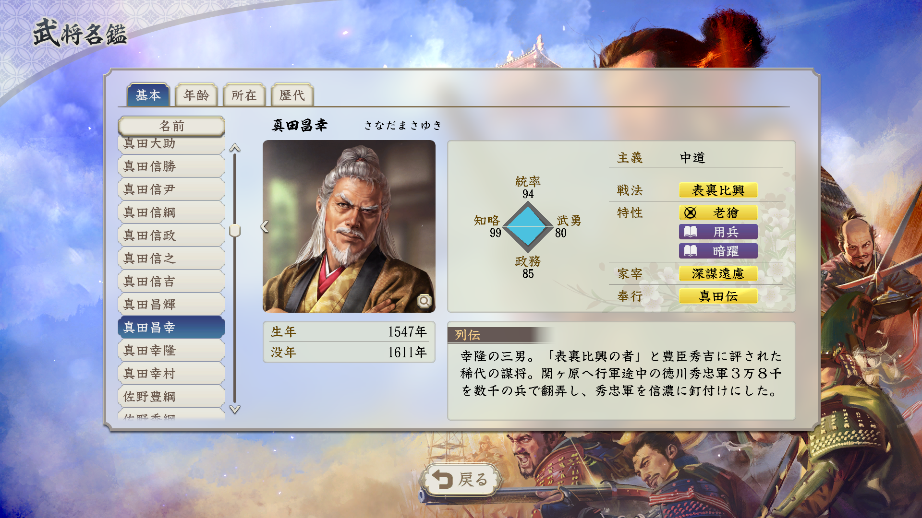Sort list by the 名前 header
Image resolution: width=922 pixels, height=518 pixels.
pos(171,126)
